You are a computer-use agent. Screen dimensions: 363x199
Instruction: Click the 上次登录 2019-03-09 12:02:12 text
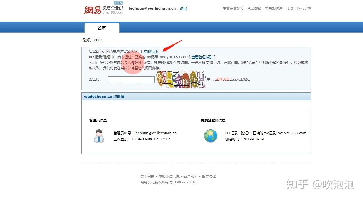[142, 139]
